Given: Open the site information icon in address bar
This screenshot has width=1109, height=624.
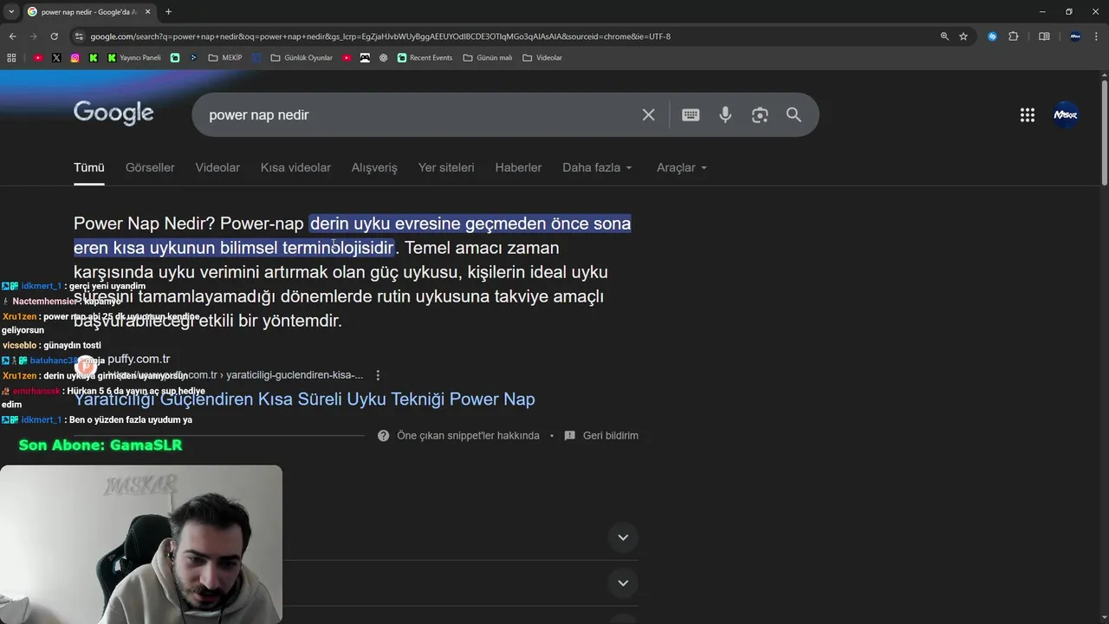Looking at the screenshot, I should click(x=79, y=36).
